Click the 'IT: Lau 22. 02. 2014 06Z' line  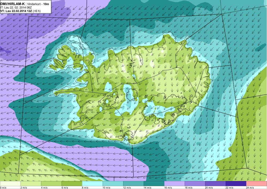(16, 7)
